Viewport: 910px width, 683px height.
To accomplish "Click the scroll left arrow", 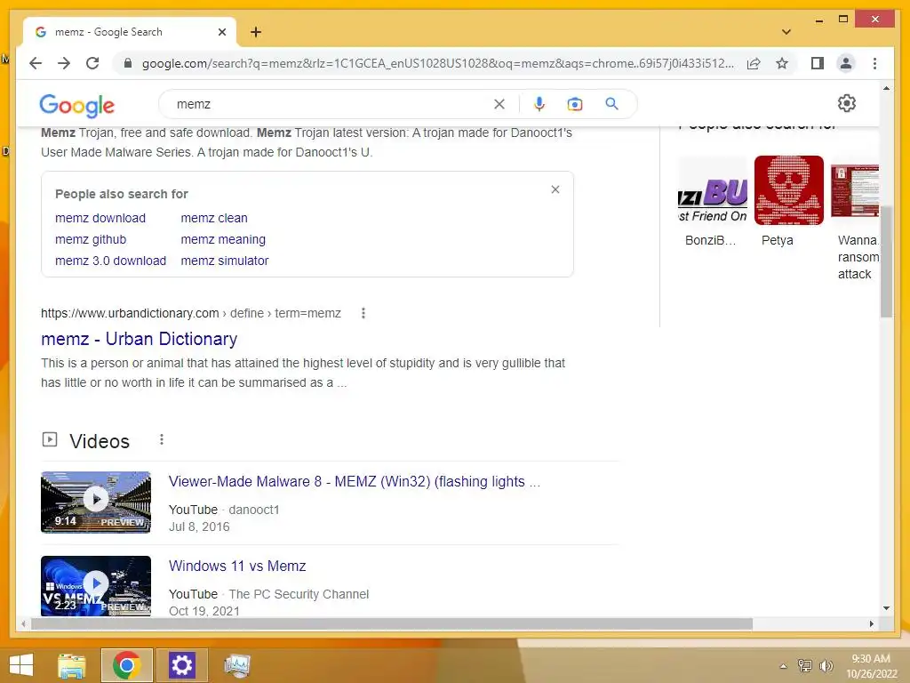I will [23, 623].
